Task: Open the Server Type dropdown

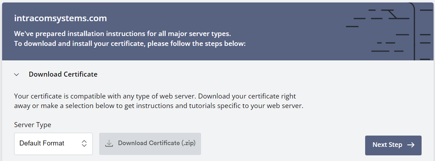Action: (53, 144)
